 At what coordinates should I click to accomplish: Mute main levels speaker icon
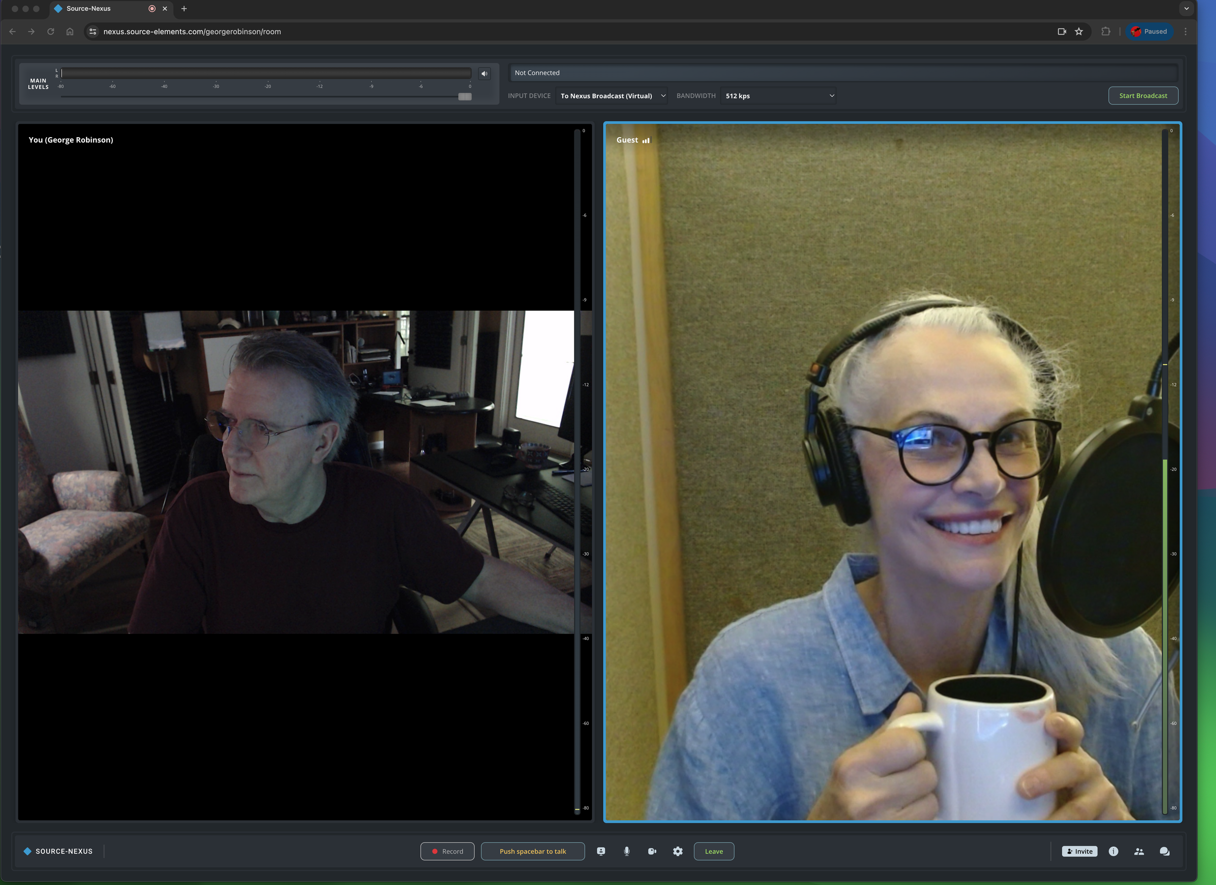(484, 73)
